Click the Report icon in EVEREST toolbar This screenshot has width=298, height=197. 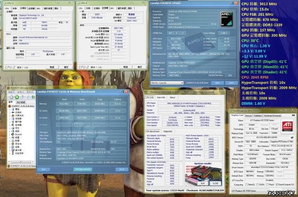pos(33,97)
